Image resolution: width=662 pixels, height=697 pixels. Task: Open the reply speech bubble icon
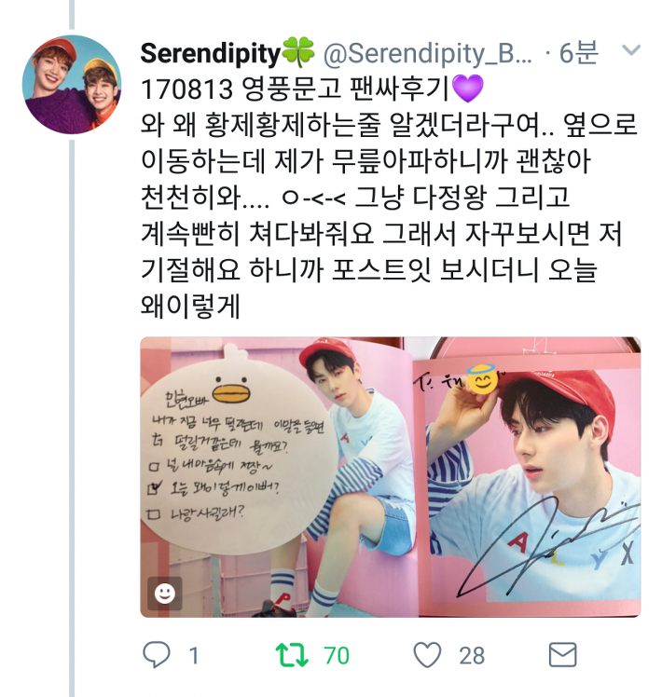tap(156, 654)
